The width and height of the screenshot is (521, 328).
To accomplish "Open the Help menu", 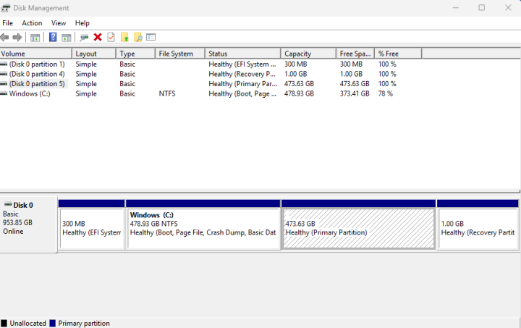I will 82,23.
